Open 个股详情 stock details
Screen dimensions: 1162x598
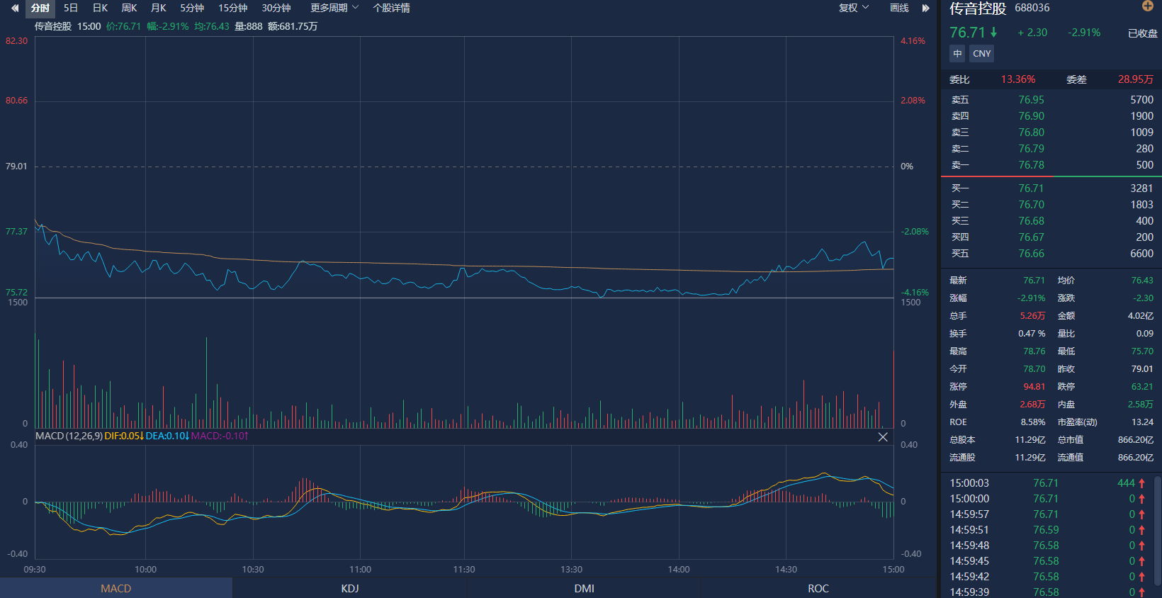point(391,8)
